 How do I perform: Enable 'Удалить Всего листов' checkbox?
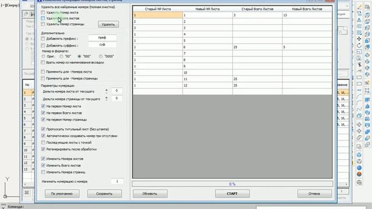pyautogui.click(x=42, y=18)
